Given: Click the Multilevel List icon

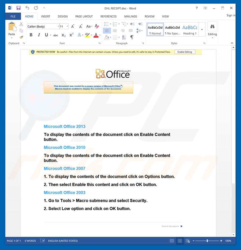Looking at the screenshot, I should coord(124,24).
